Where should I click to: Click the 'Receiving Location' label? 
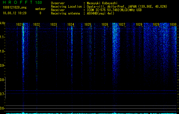tap(66, 7)
